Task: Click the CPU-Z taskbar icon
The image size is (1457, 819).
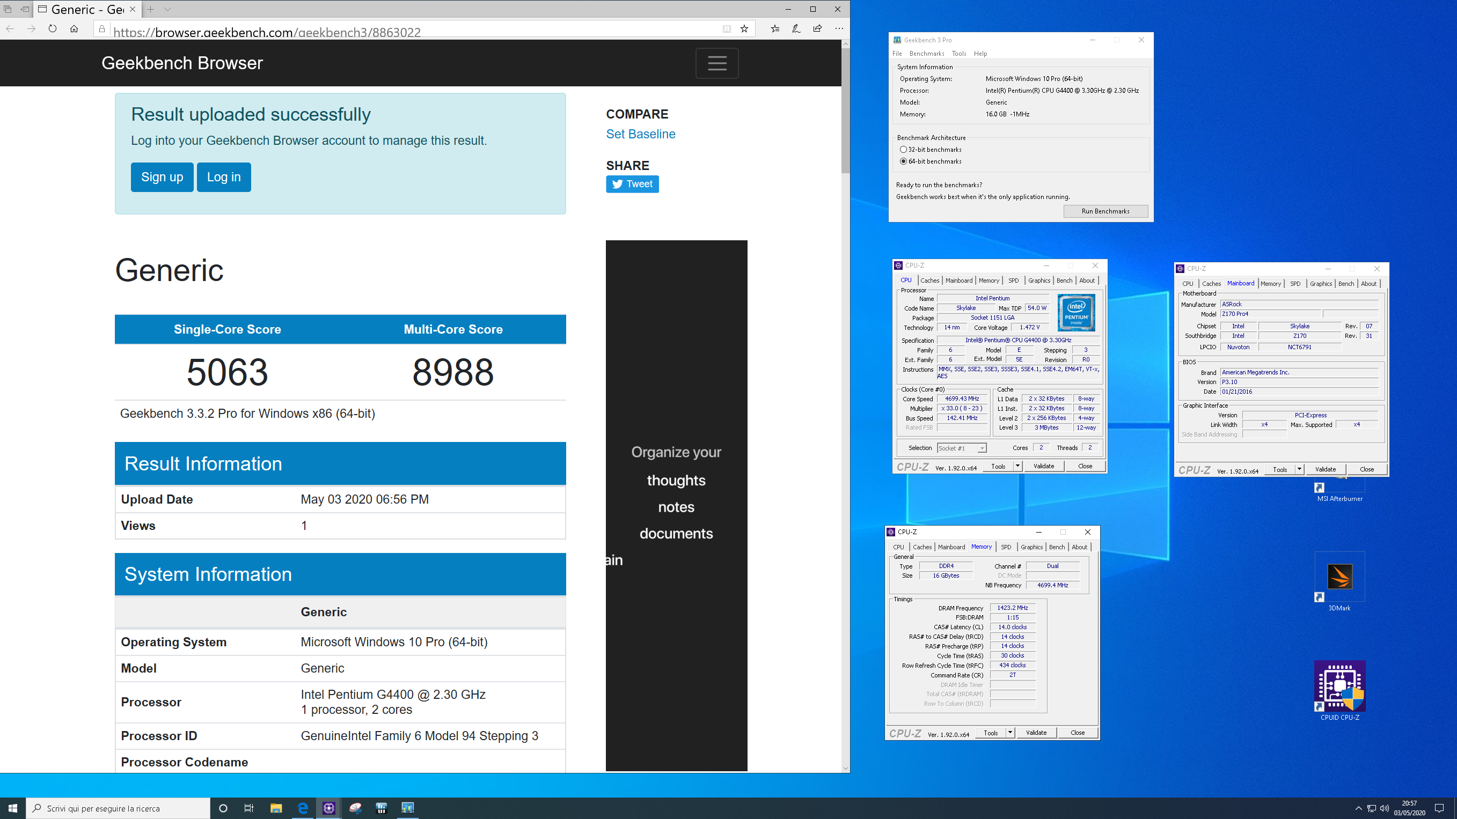Action: [x=328, y=808]
